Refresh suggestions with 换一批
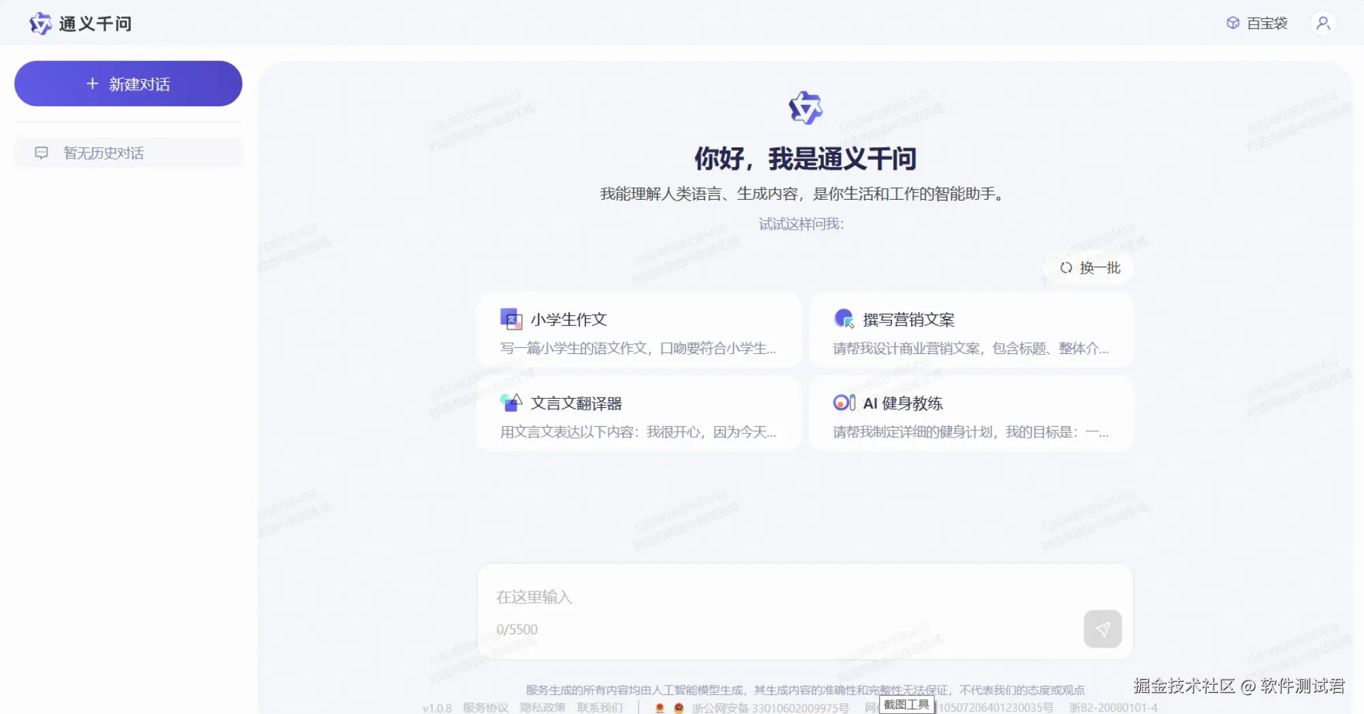This screenshot has width=1364, height=714. tap(1090, 267)
